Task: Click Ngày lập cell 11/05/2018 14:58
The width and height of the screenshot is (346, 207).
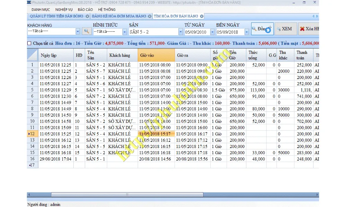Action: [56, 121]
